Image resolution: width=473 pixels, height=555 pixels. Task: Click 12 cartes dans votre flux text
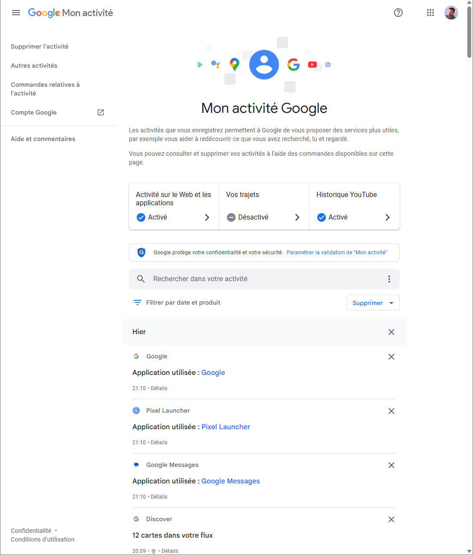(173, 535)
